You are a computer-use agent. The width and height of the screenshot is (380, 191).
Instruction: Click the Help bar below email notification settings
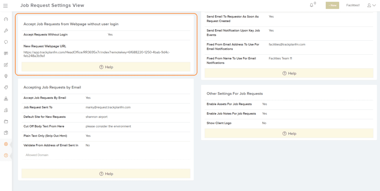pos(289,73)
